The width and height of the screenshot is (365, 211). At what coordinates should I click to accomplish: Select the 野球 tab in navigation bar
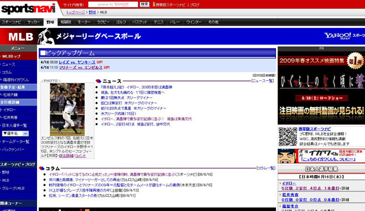[50, 22]
